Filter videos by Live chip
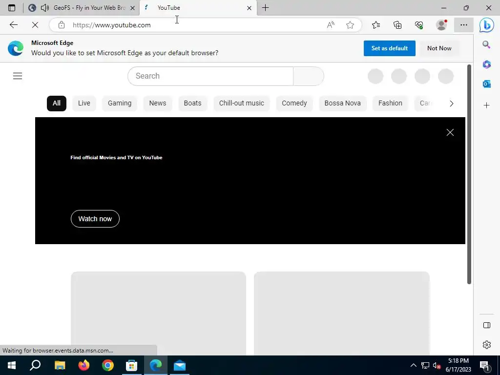The height and width of the screenshot is (375, 500). pyautogui.click(x=84, y=104)
